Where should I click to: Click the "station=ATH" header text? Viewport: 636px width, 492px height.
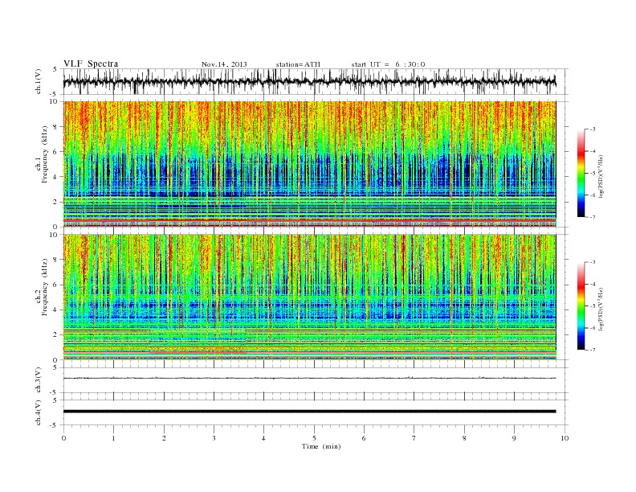(298, 64)
